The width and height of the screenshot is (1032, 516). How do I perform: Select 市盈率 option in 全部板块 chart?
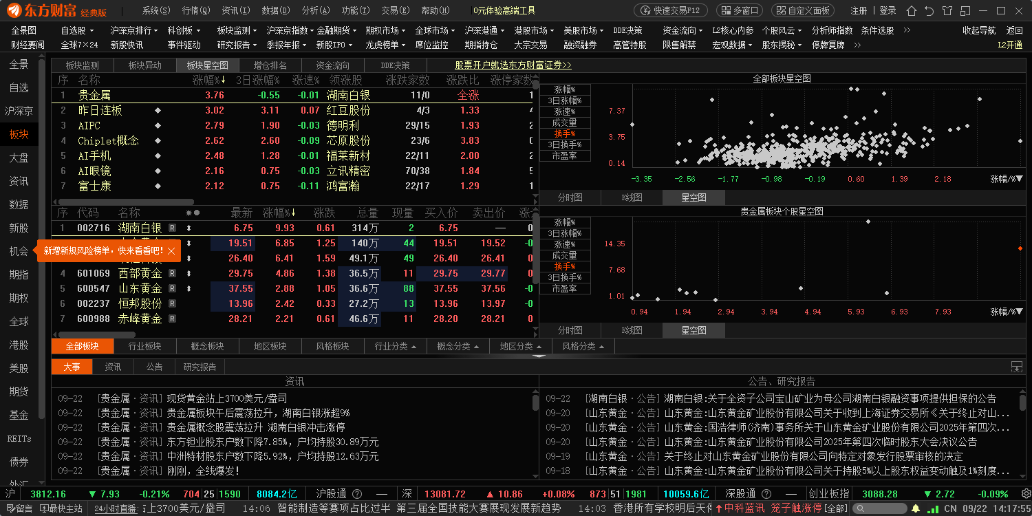tap(564, 156)
